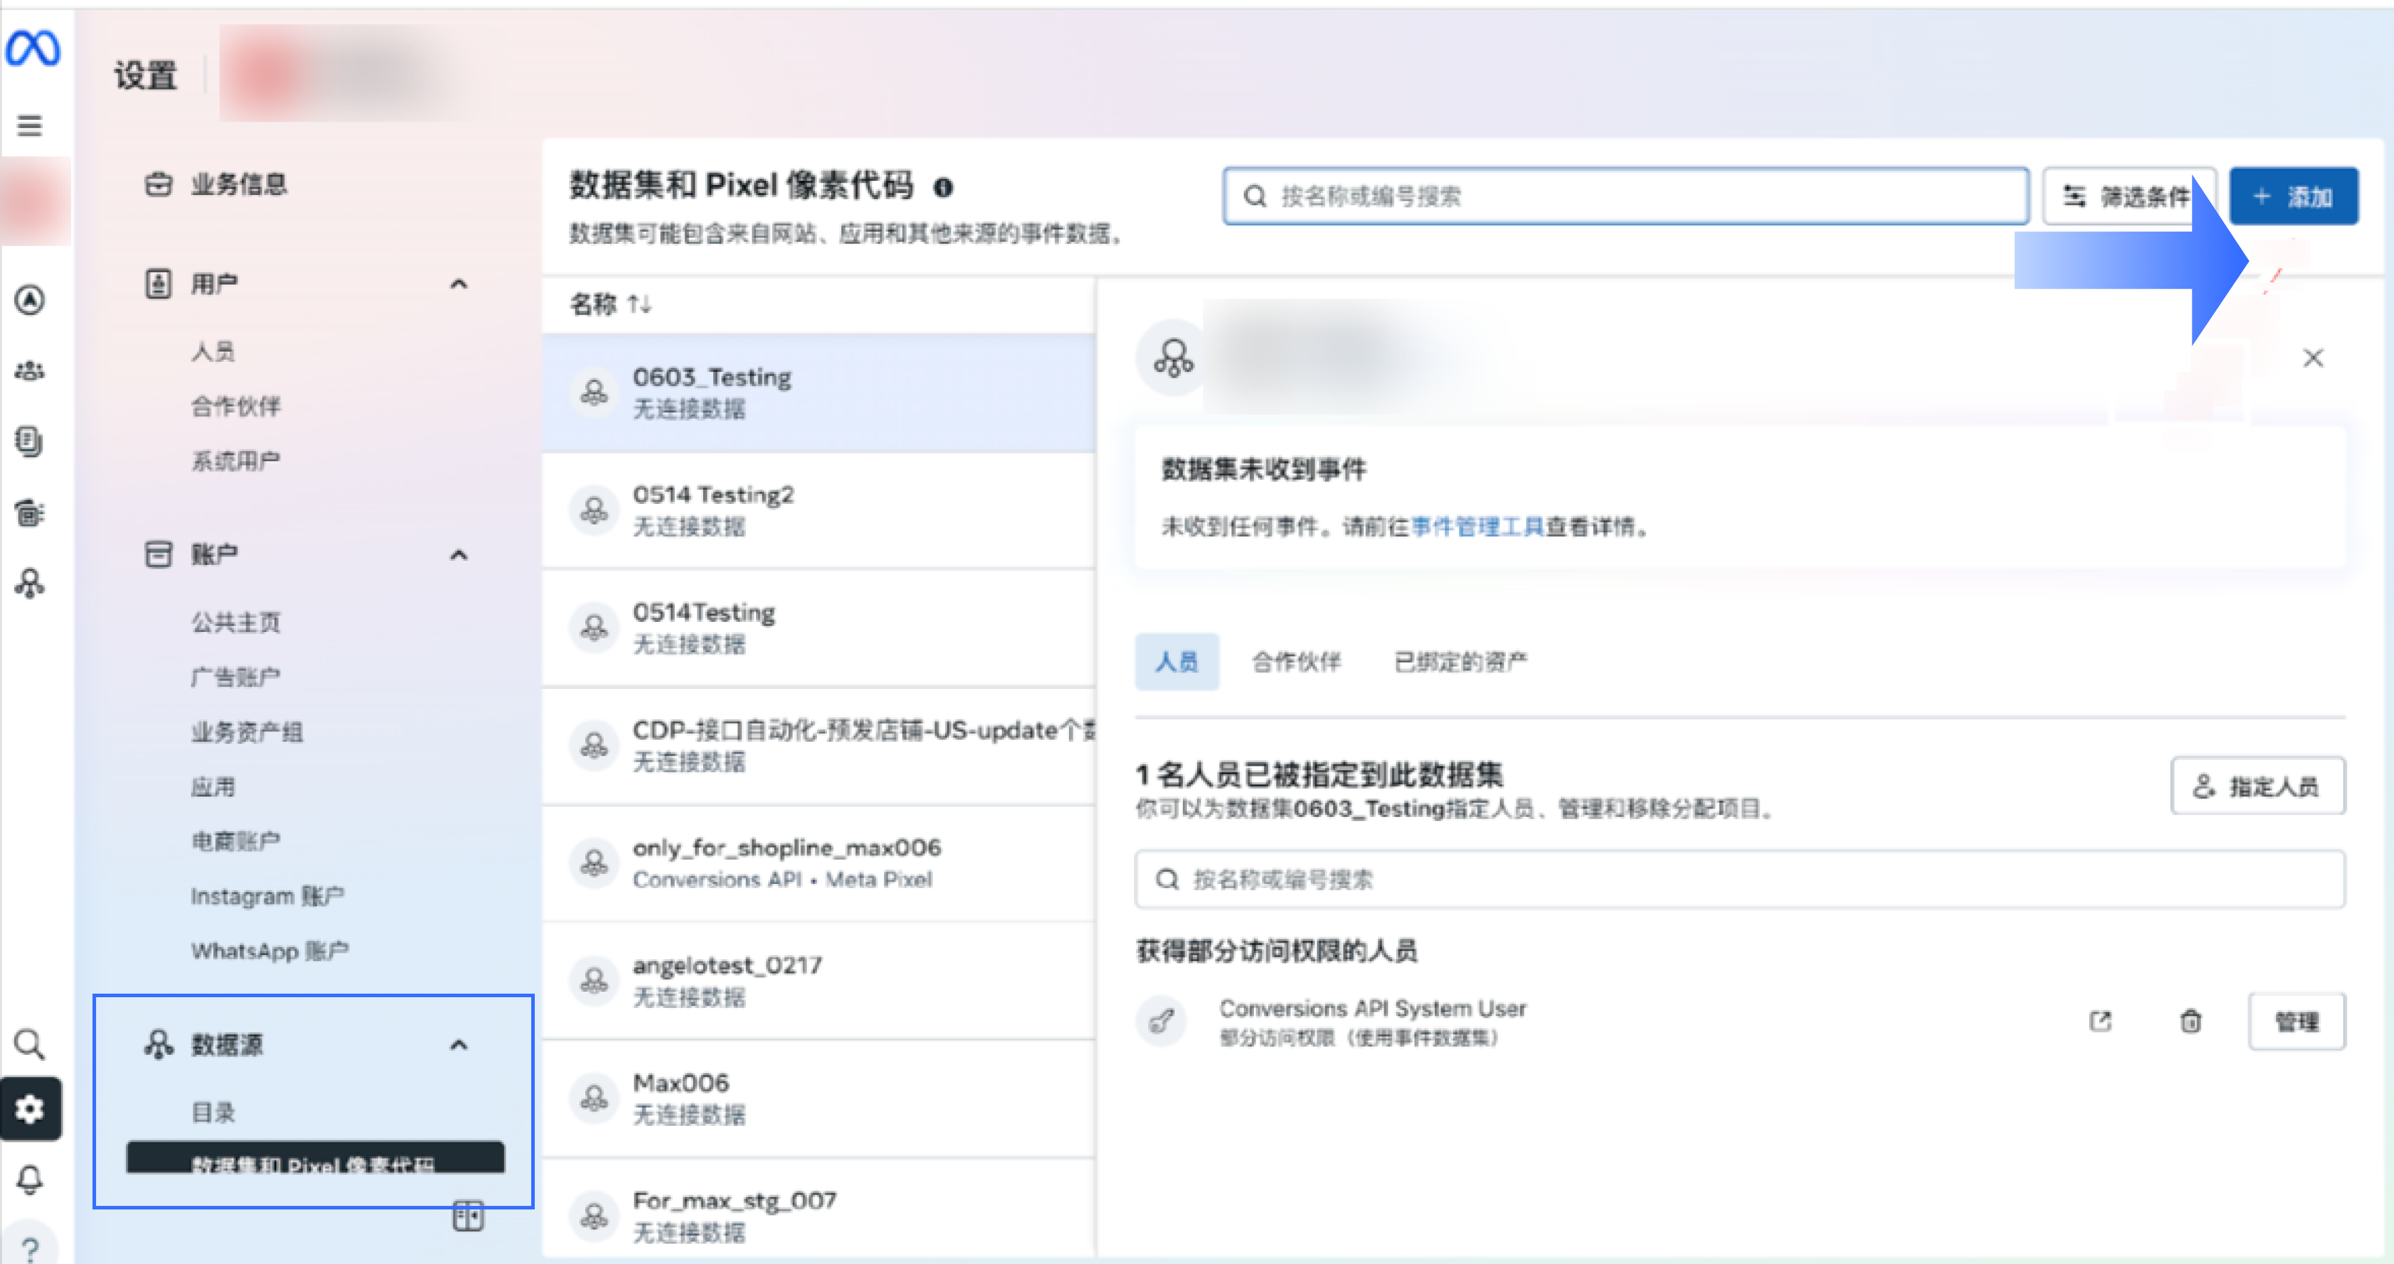This screenshot has height=1264, width=2394.
Task: Toggle the sidebar layout icon at the bottom
Action: (x=467, y=1215)
